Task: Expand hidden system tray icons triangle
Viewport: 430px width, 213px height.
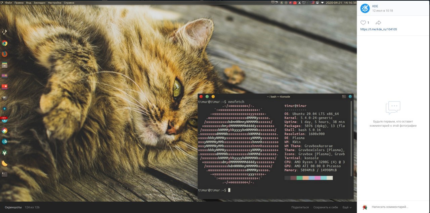Action: pyautogui.click(x=322, y=3)
